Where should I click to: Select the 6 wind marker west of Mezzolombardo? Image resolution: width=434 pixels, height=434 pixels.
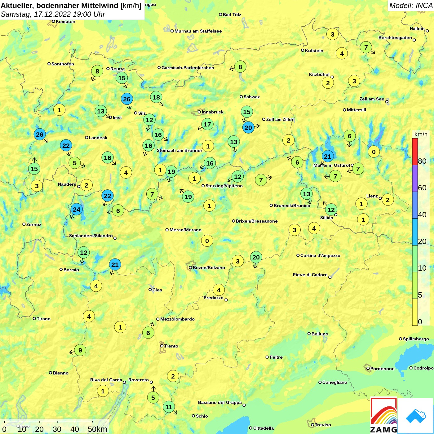148,333
